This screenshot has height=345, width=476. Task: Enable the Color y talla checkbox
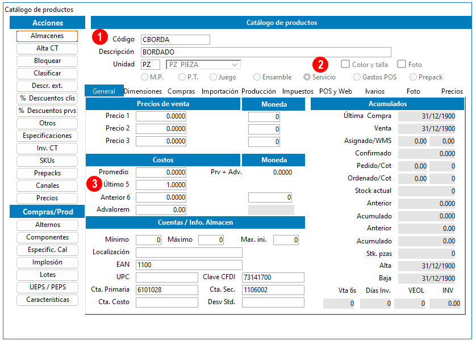345,64
